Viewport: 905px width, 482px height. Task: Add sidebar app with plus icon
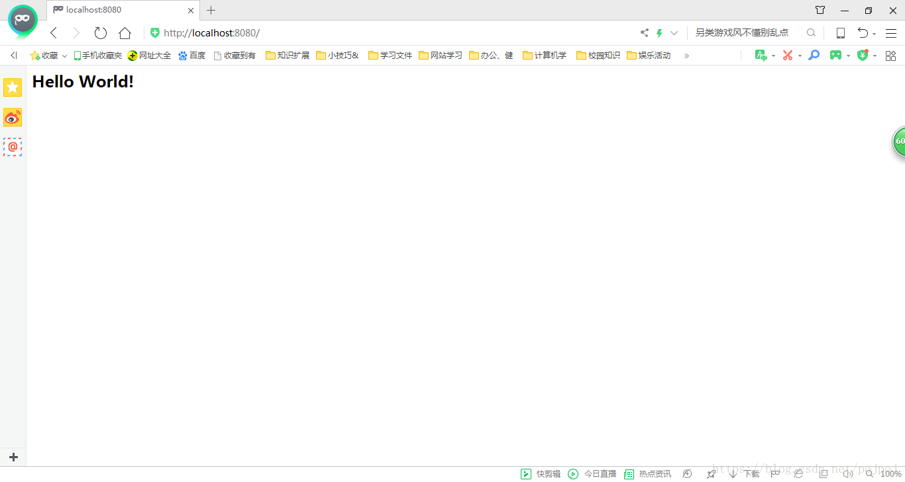tap(13, 457)
